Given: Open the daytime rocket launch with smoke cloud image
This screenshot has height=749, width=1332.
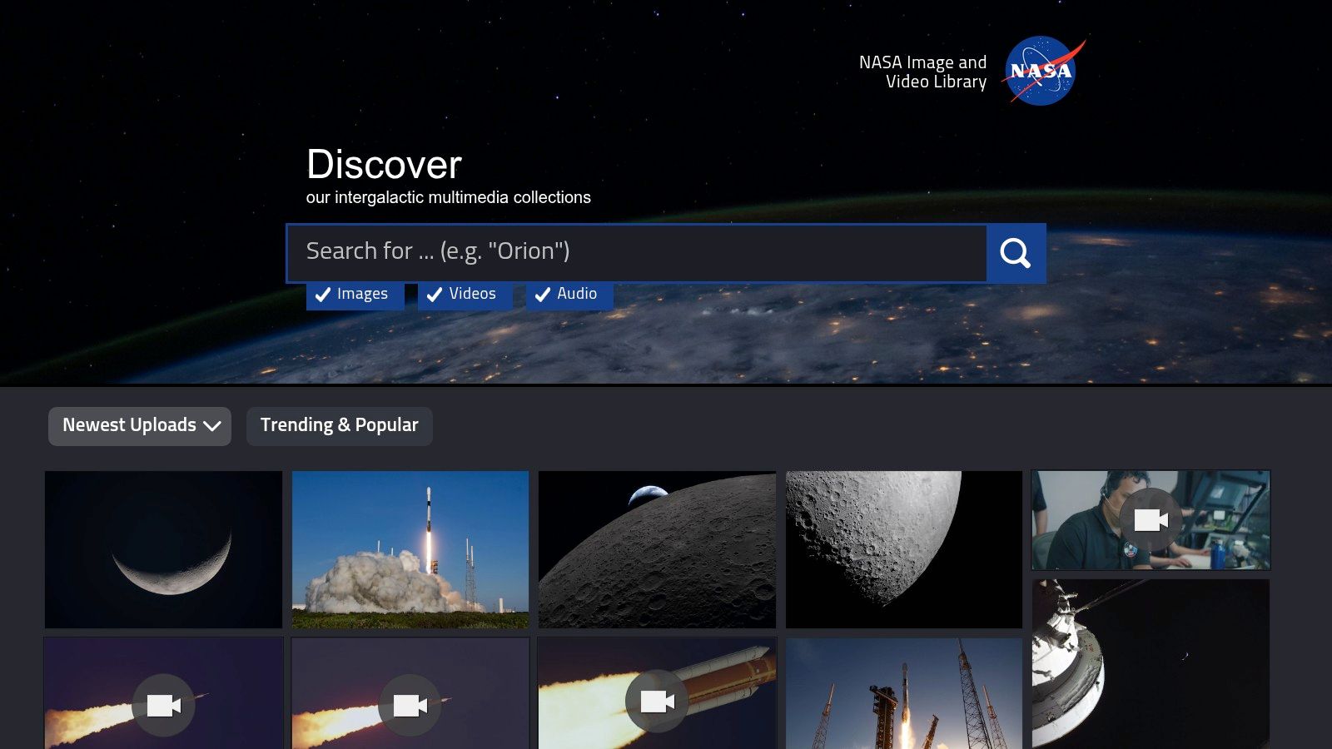Looking at the screenshot, I should pyautogui.click(x=410, y=549).
